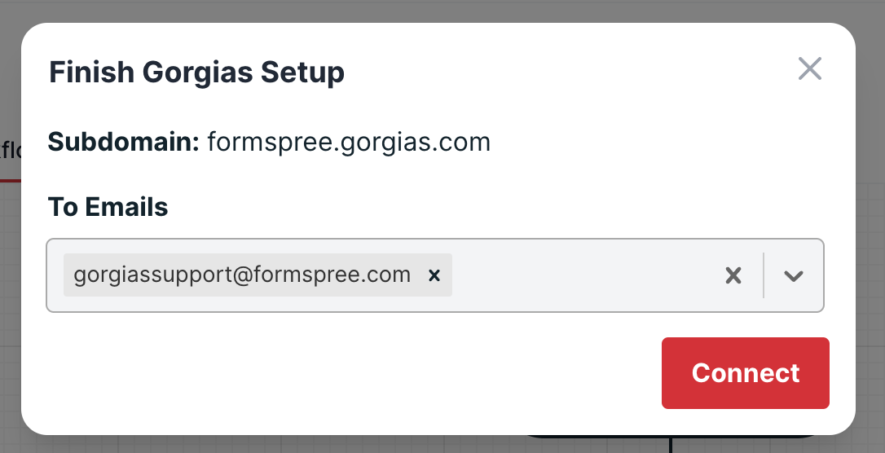Select the gorgiassupport@formspree.com chip text

(x=242, y=275)
